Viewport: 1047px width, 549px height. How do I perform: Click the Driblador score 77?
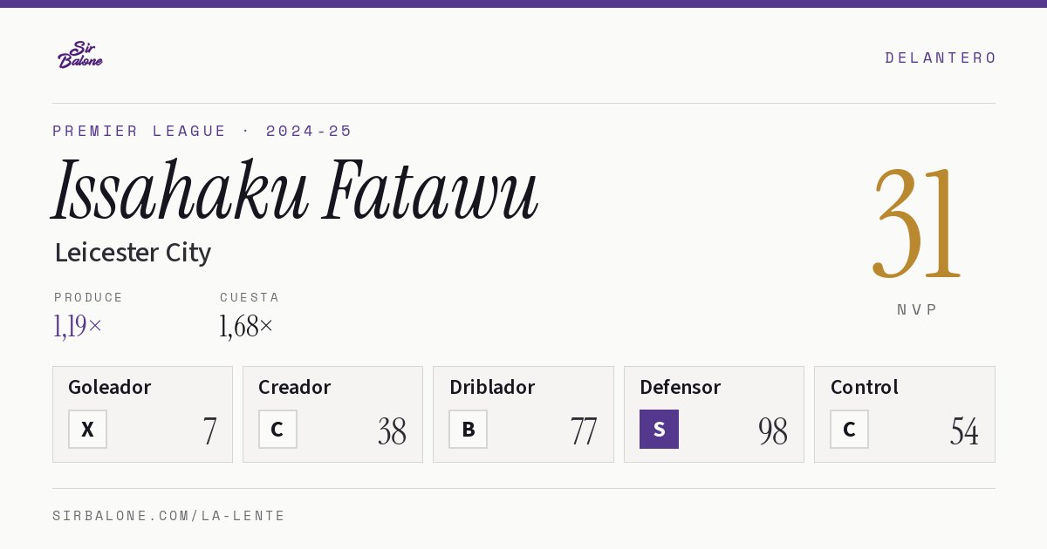click(x=583, y=431)
